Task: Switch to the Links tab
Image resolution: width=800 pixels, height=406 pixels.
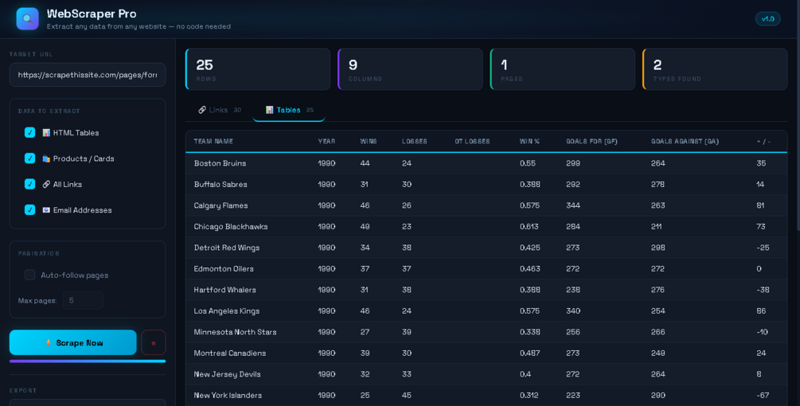Action: pyautogui.click(x=220, y=110)
